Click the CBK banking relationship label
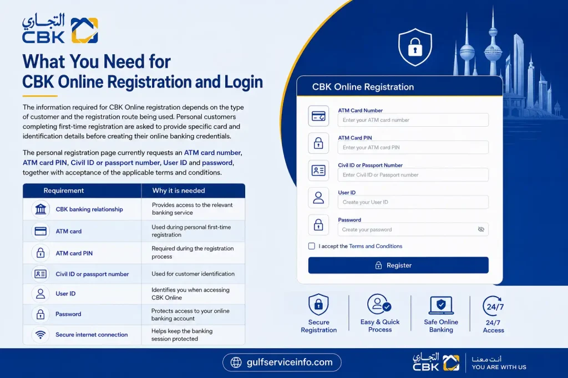The width and height of the screenshot is (568, 378). pyautogui.click(x=89, y=209)
